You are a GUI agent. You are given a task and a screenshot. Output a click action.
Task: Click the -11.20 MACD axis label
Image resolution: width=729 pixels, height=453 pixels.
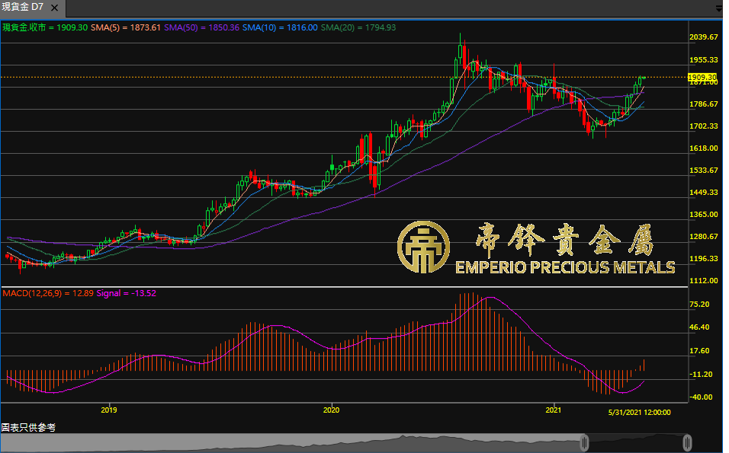point(701,375)
